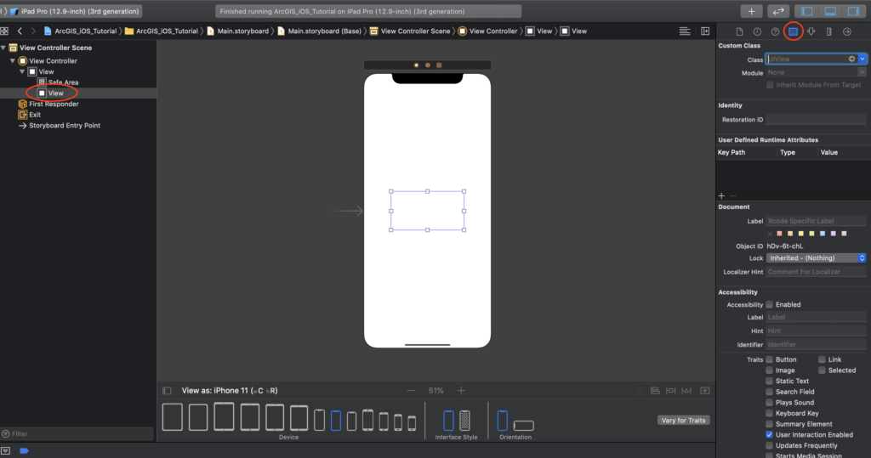Uncheck User Interaction Enabled trait
871x458 pixels.
(770, 434)
